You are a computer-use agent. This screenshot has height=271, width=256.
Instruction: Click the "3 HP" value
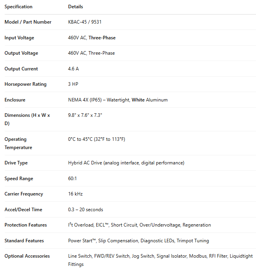pos(73,84)
